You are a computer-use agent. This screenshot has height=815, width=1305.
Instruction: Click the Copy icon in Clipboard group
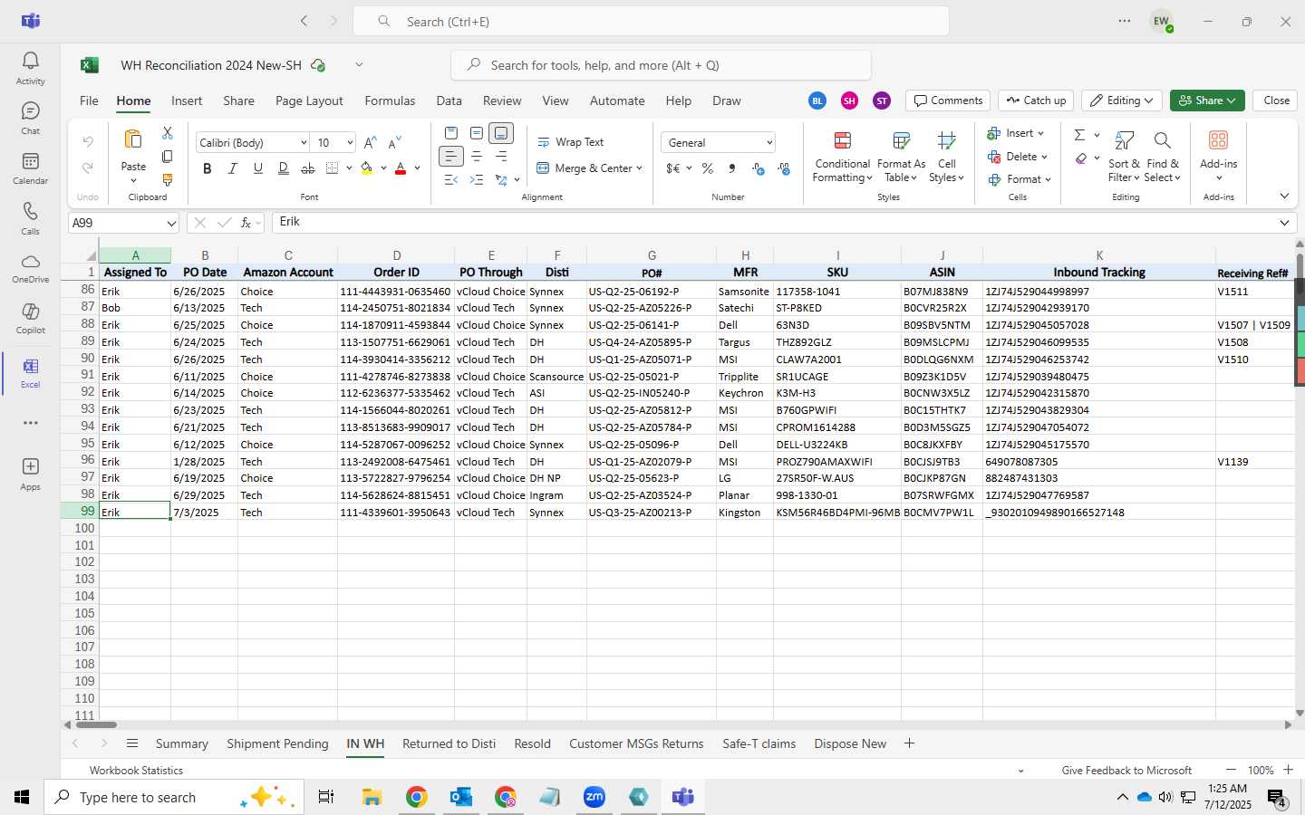click(168, 157)
